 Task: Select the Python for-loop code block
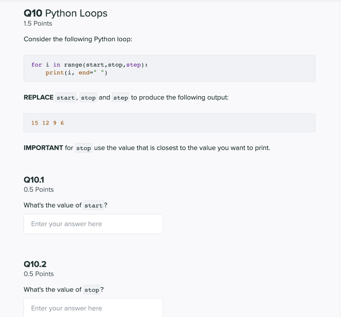(x=169, y=68)
